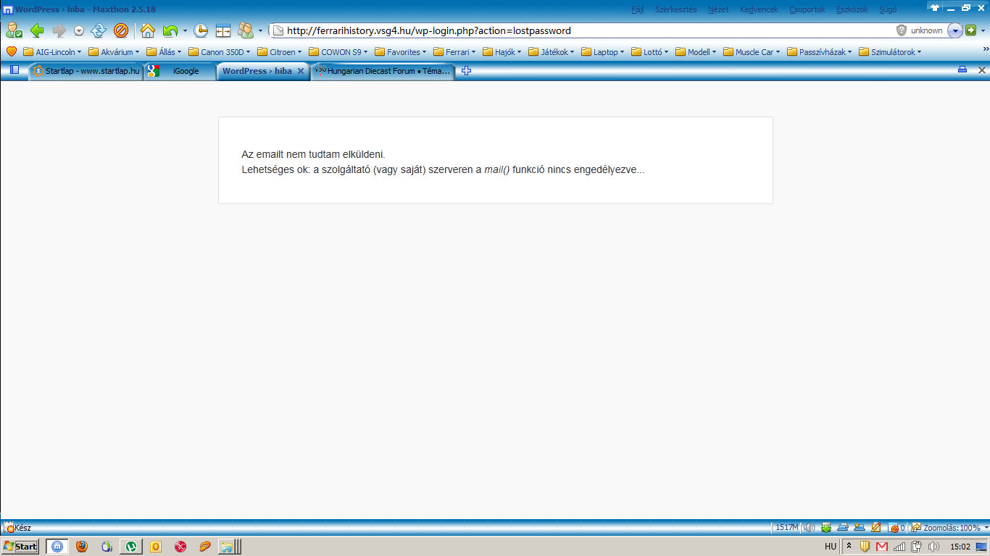Click the Refresh page icon
This screenshot has width=990, height=556.
(x=99, y=30)
